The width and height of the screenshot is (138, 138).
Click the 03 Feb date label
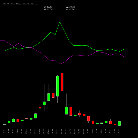coord(66,131)
